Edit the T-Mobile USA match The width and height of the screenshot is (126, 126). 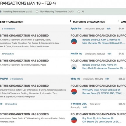(x=85, y=107)
